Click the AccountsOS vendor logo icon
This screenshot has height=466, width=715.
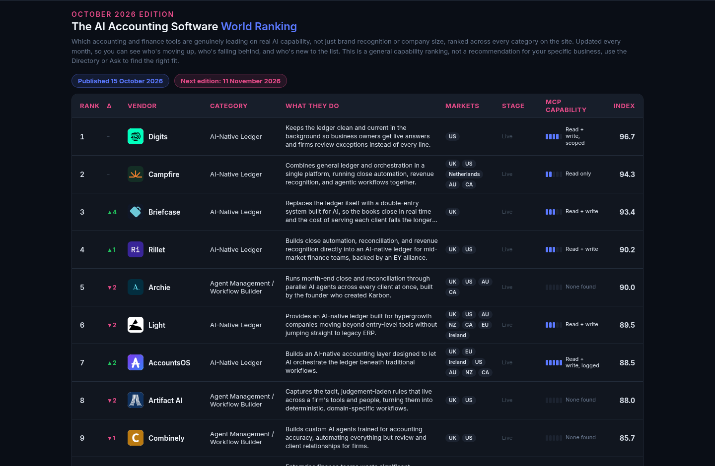pyautogui.click(x=136, y=362)
